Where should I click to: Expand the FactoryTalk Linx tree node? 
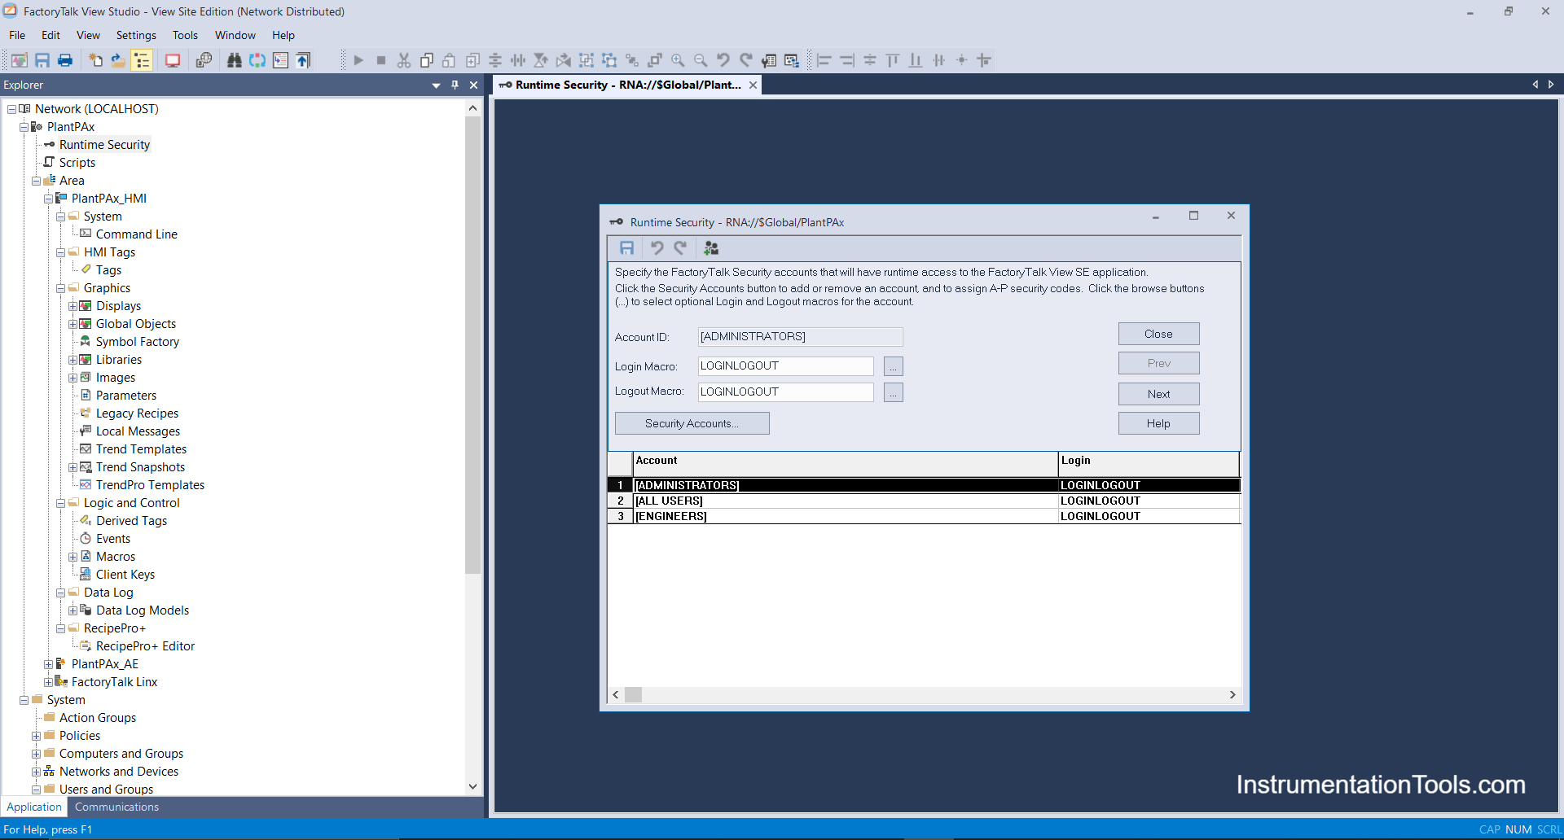(48, 682)
